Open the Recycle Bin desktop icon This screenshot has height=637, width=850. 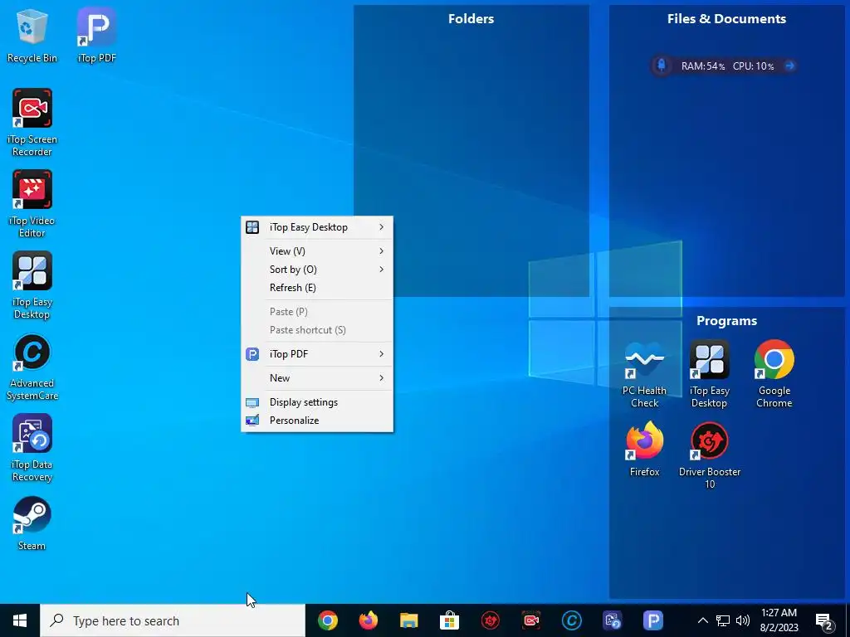32,36
